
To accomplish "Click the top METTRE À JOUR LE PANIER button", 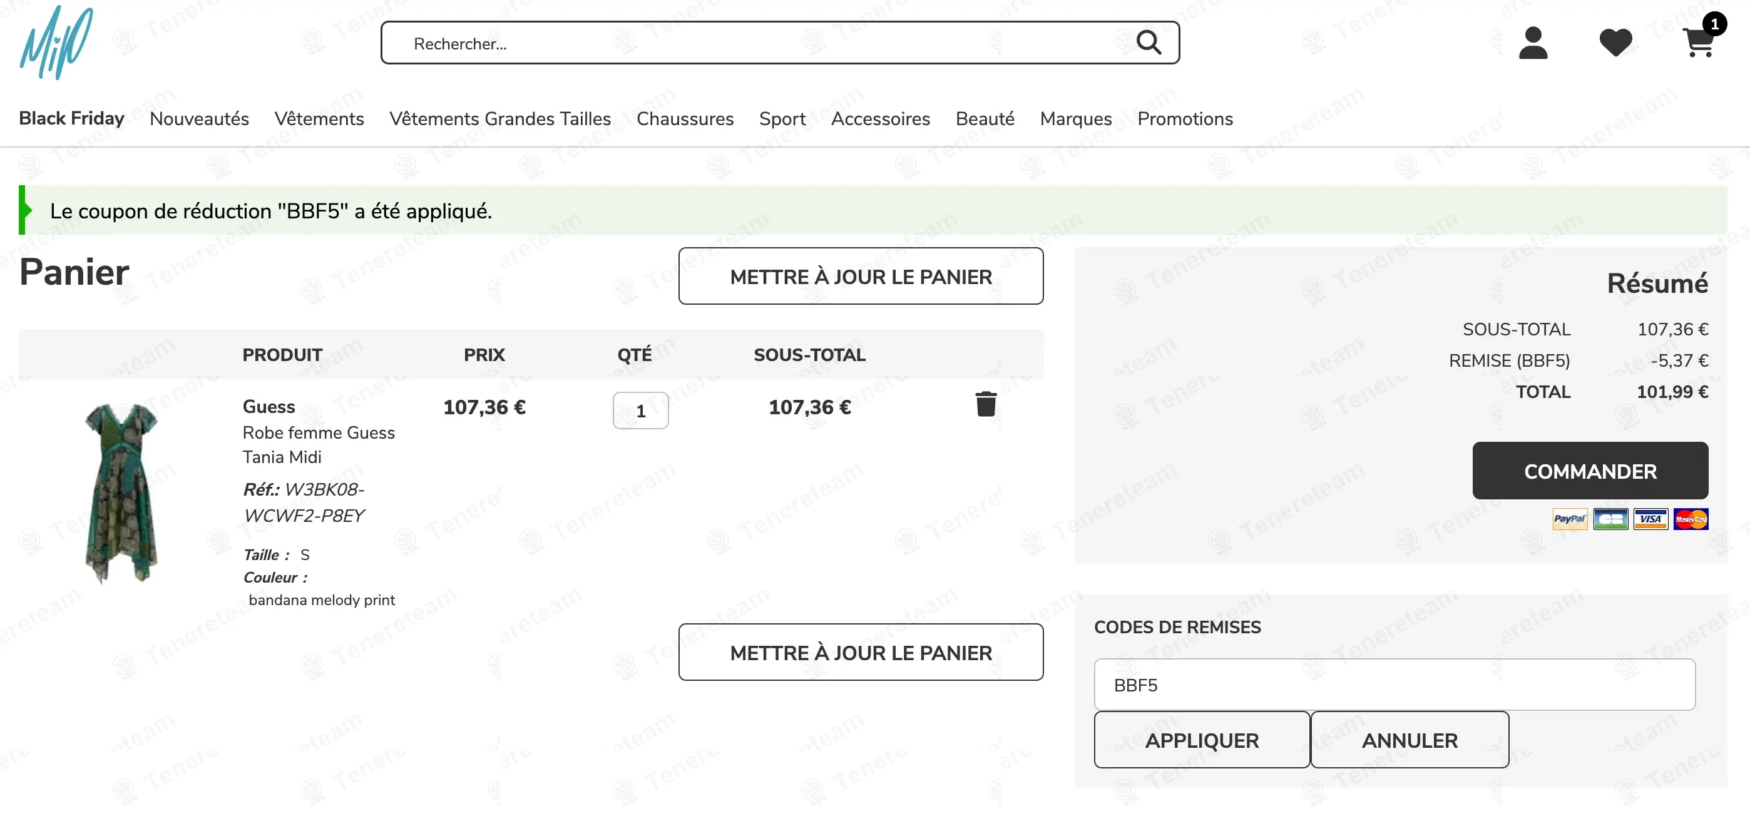I will [861, 277].
